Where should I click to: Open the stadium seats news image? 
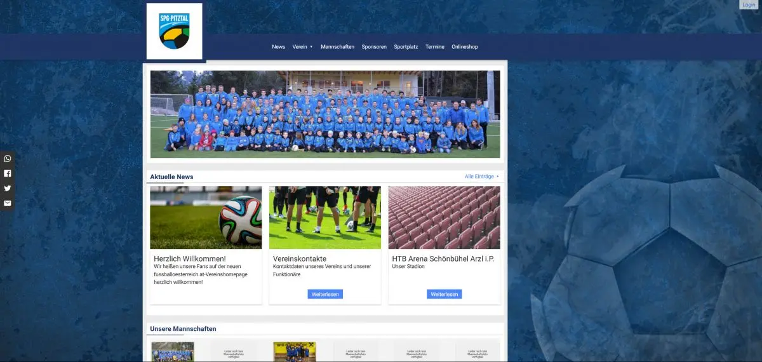(x=444, y=217)
